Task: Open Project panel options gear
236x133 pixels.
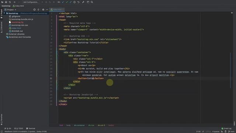Action: [43, 10]
